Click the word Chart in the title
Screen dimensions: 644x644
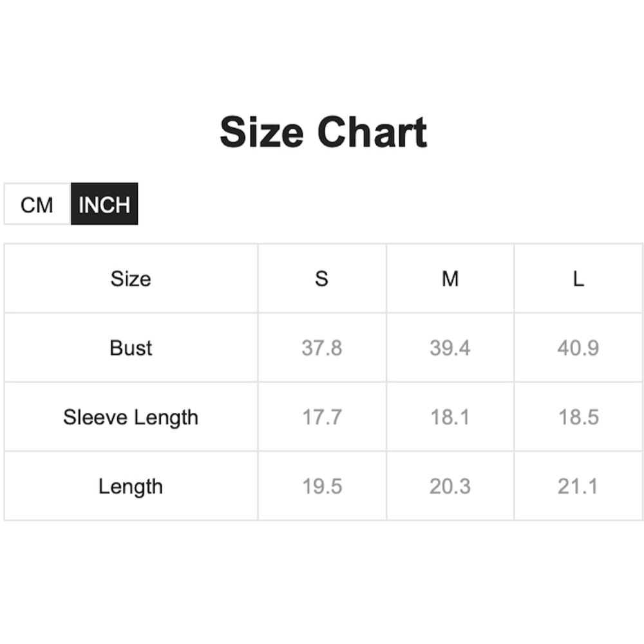[372, 133]
